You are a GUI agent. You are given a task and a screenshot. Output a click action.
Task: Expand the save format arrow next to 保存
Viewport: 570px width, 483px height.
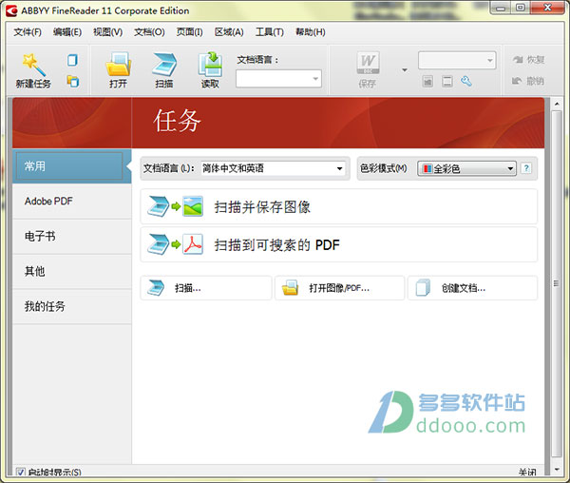click(405, 69)
